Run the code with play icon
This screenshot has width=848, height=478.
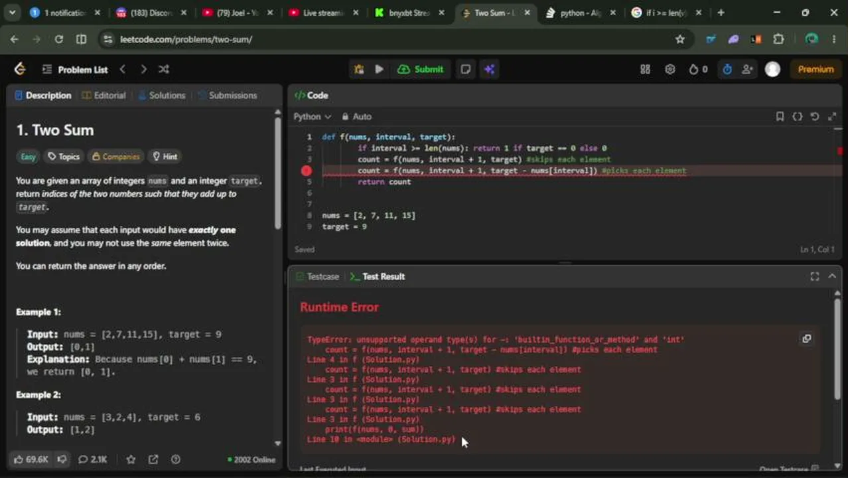point(379,69)
